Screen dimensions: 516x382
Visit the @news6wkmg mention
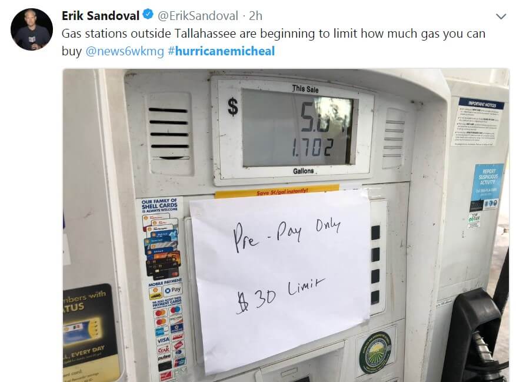point(125,51)
